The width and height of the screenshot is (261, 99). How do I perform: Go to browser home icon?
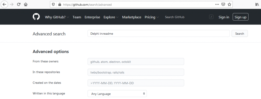coord(26,5)
